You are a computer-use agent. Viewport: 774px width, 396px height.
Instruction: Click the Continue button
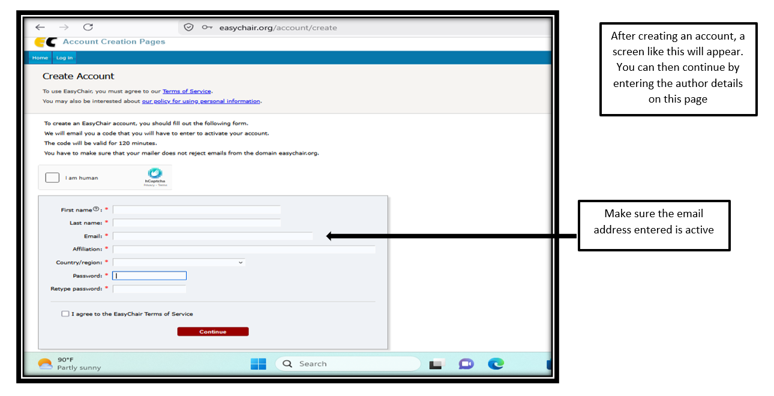coord(213,332)
